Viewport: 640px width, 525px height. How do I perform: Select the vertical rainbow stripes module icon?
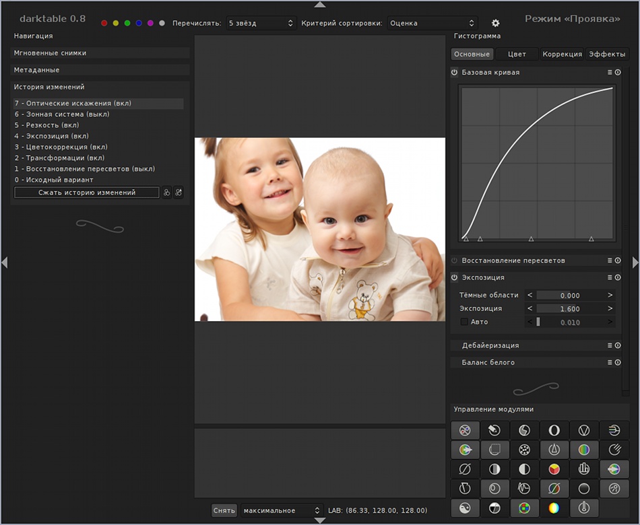click(584, 450)
